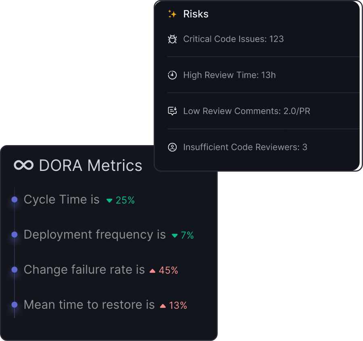Click the sparkle icon beside Risks
This screenshot has height=341, width=363.
click(x=172, y=14)
